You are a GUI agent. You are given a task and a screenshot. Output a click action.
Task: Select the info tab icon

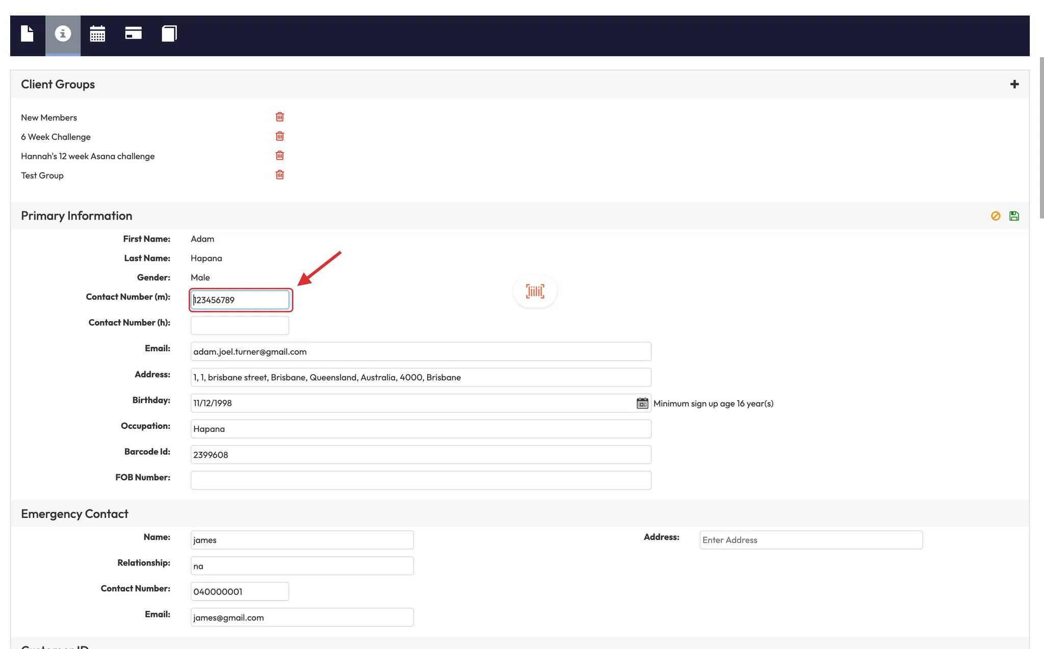[63, 34]
